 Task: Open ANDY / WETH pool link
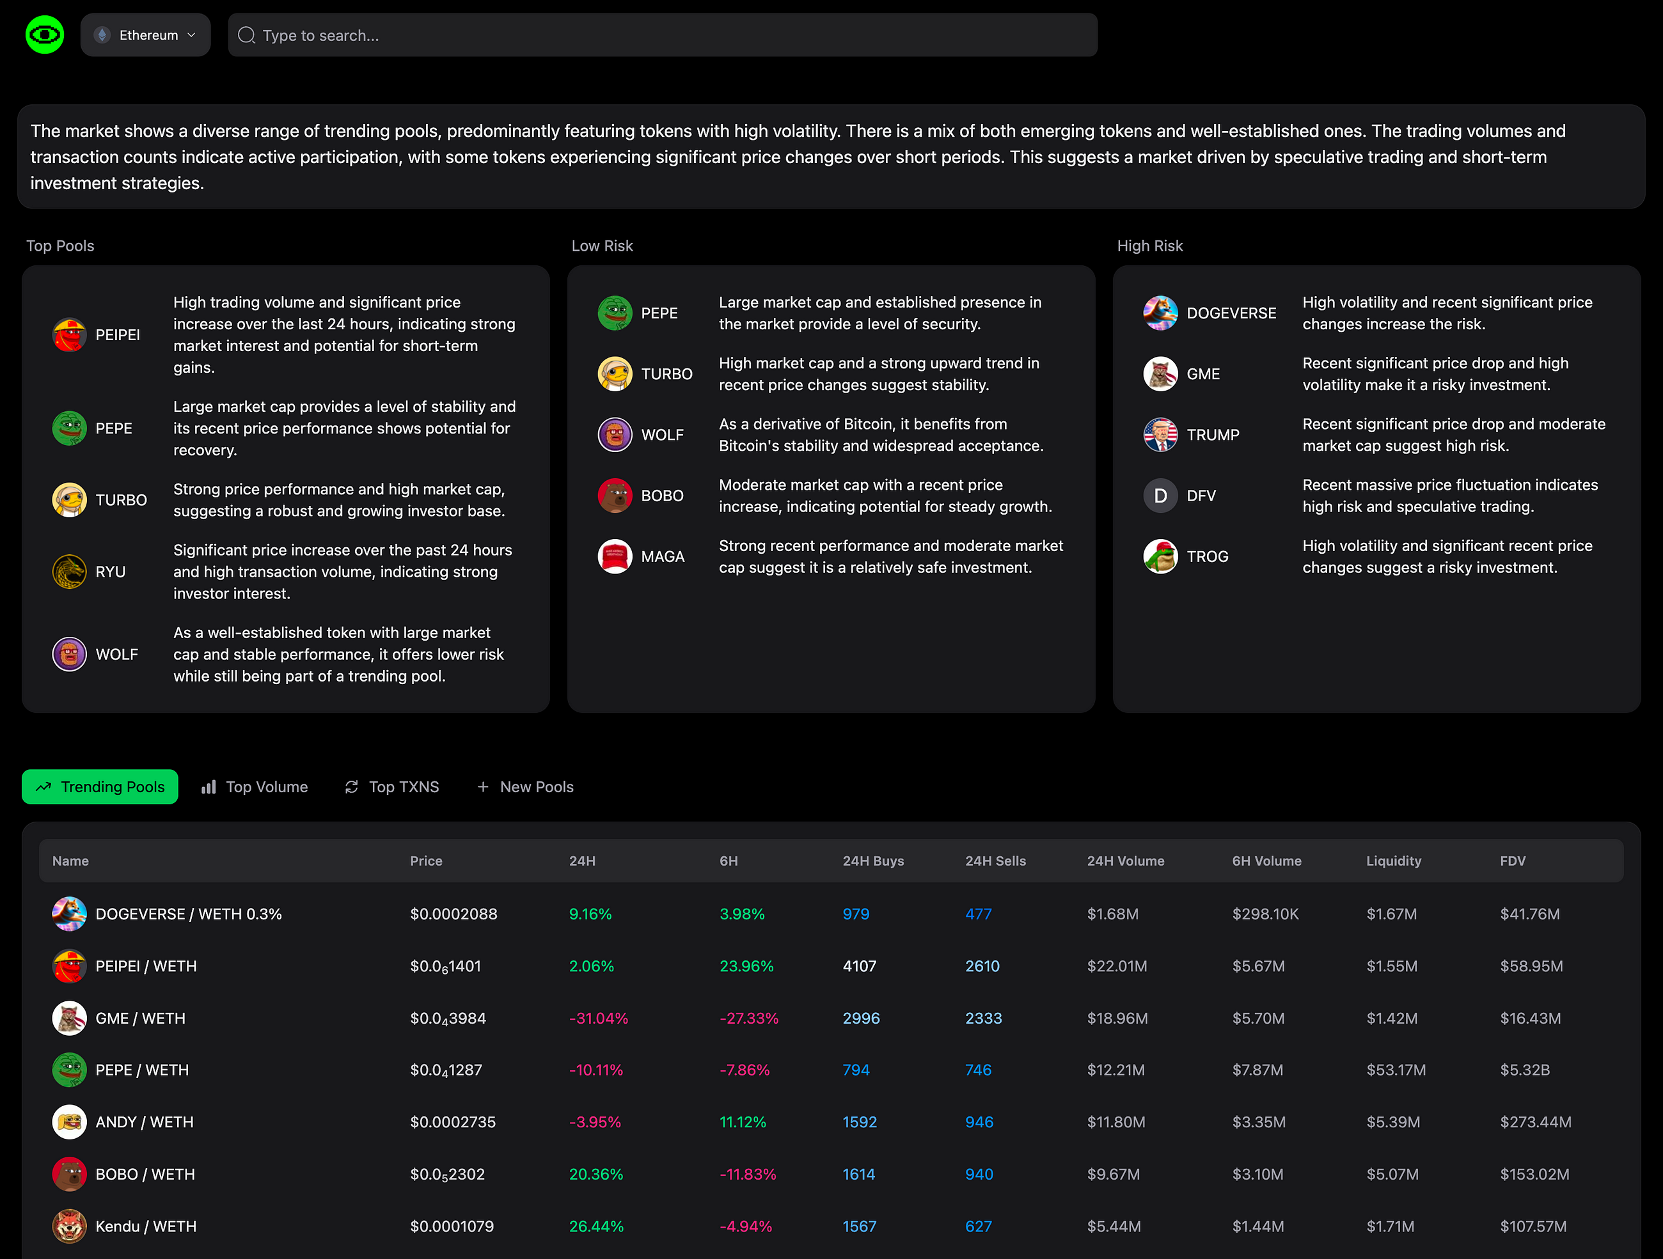[145, 1122]
